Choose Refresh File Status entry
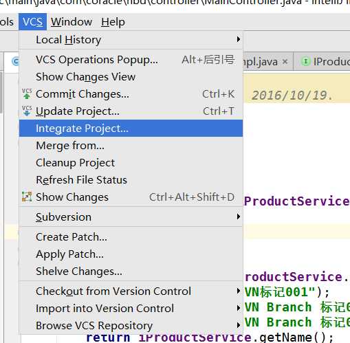Screen dimensions: 350x343 (131, 180)
